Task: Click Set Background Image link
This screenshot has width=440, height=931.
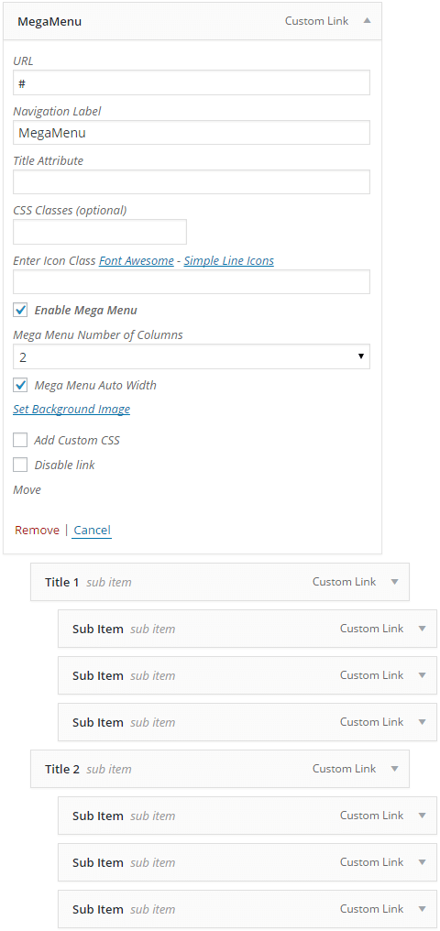Action: click(x=71, y=409)
